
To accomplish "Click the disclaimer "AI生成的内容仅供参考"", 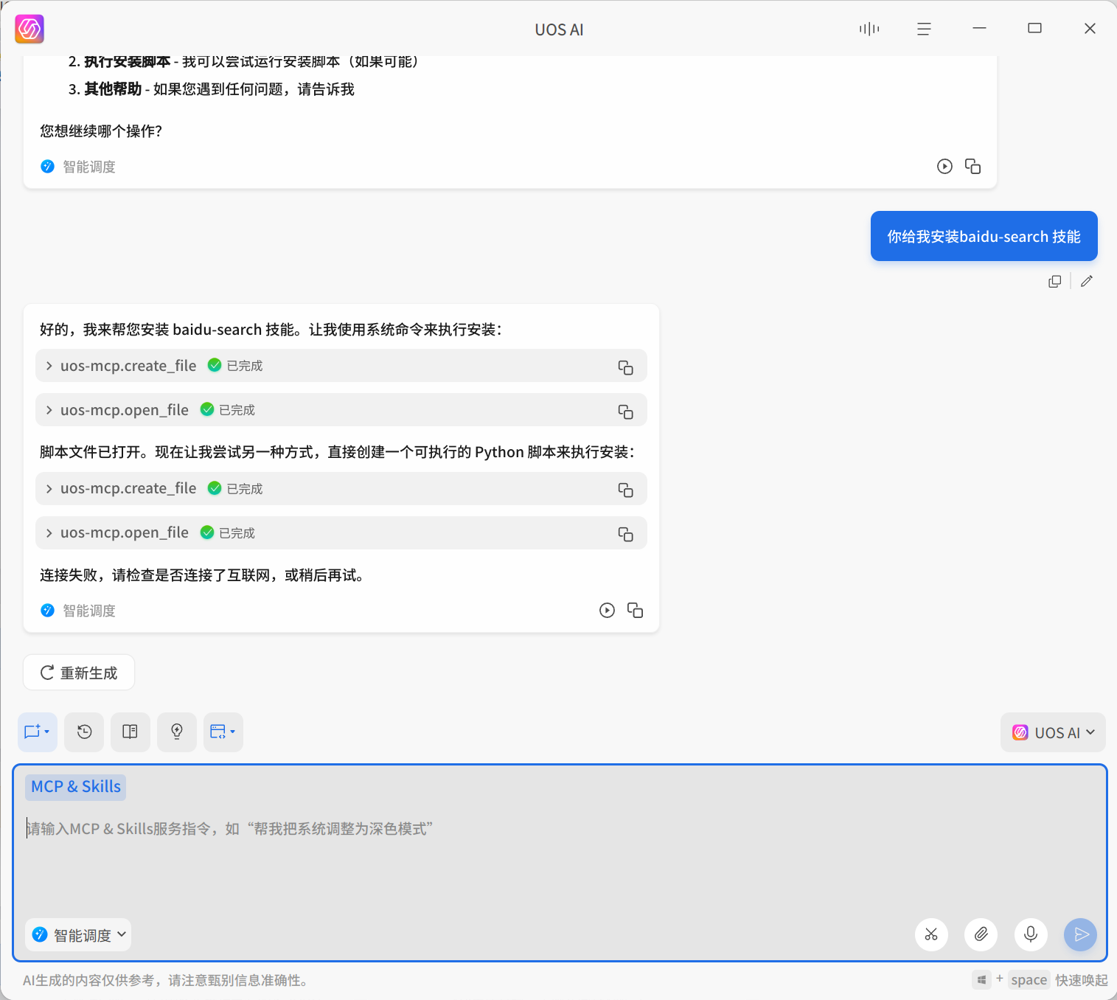I will [165, 980].
